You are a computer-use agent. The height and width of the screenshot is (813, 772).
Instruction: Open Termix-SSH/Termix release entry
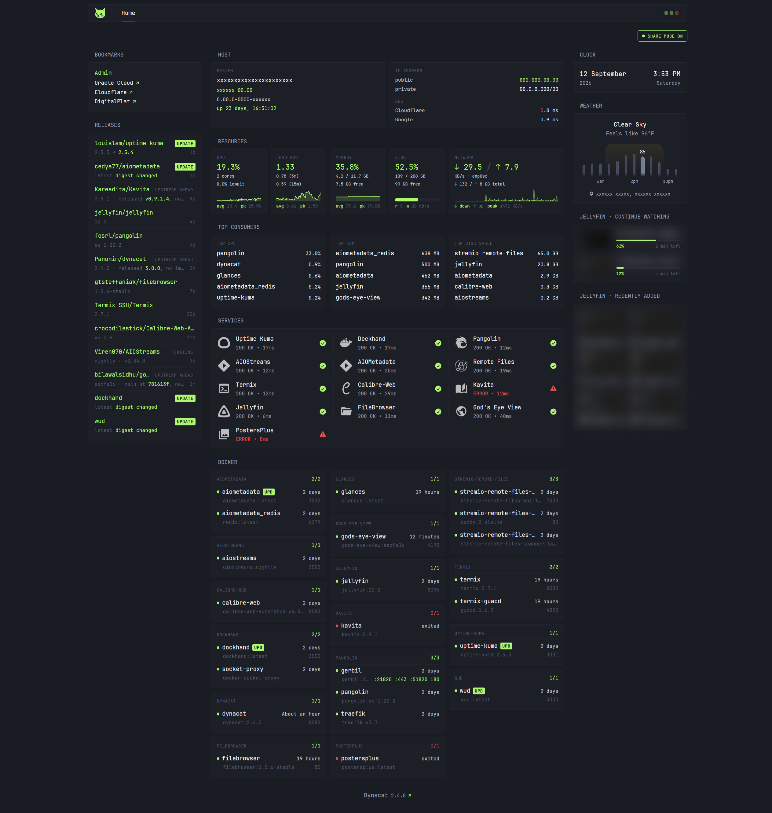pos(123,305)
